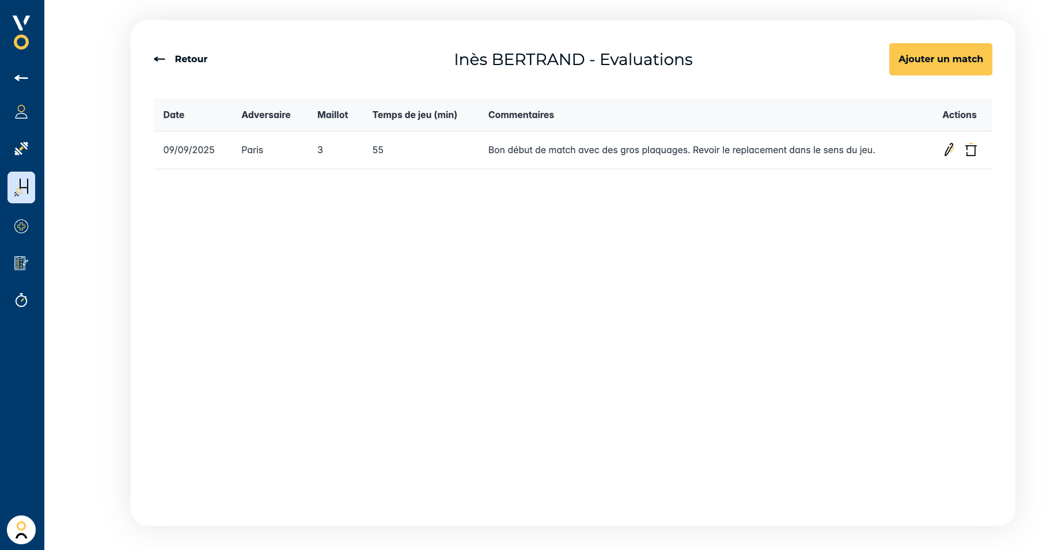Click the sidebar back arrow icon

coord(21,78)
